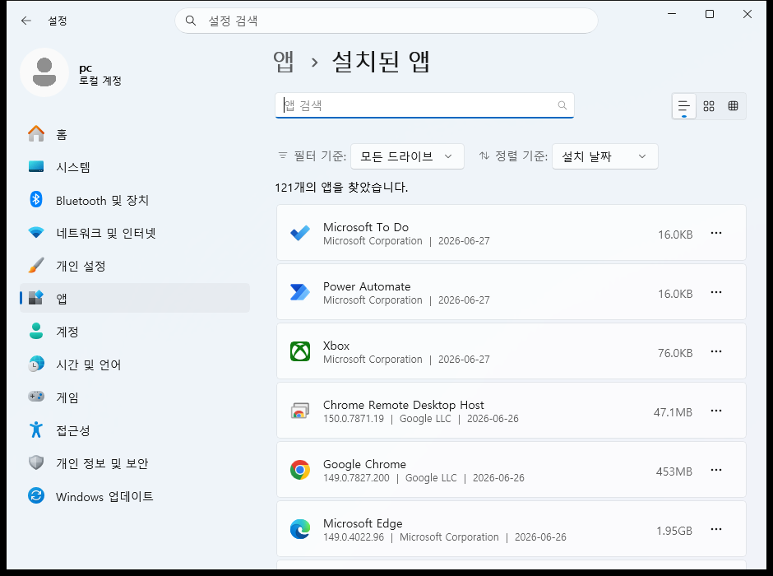Click the Microsoft To Do checkmark icon
The width and height of the screenshot is (773, 576).
(x=300, y=233)
